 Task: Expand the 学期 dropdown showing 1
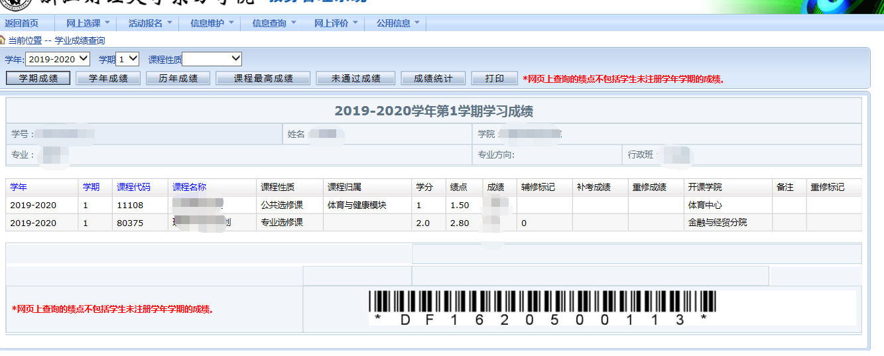127,59
